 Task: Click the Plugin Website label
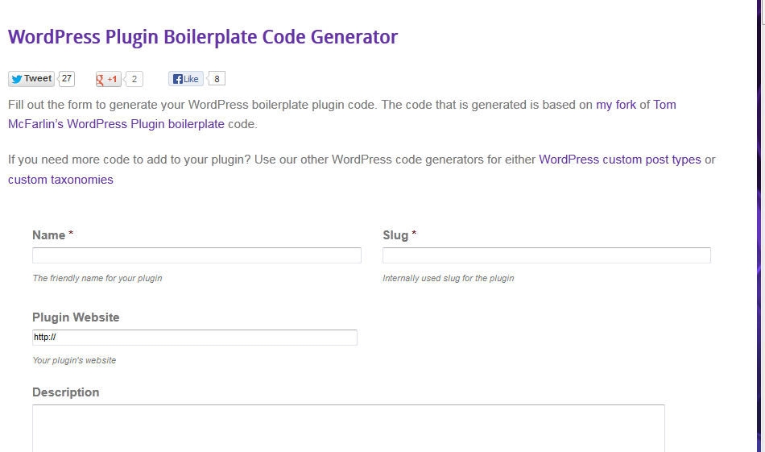click(76, 317)
